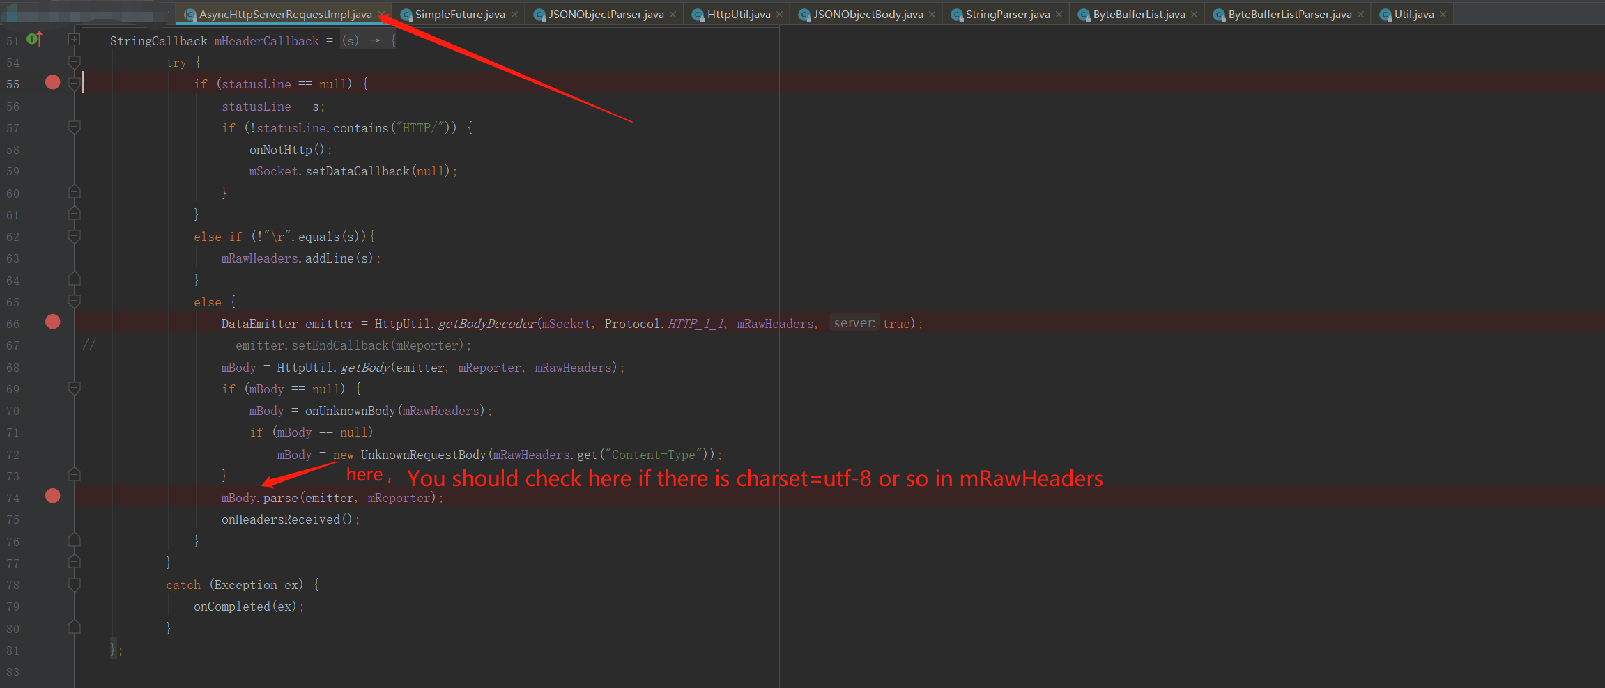Click implements-method gutter icon on line 51
This screenshot has height=688, width=1605.
pyautogui.click(x=34, y=39)
